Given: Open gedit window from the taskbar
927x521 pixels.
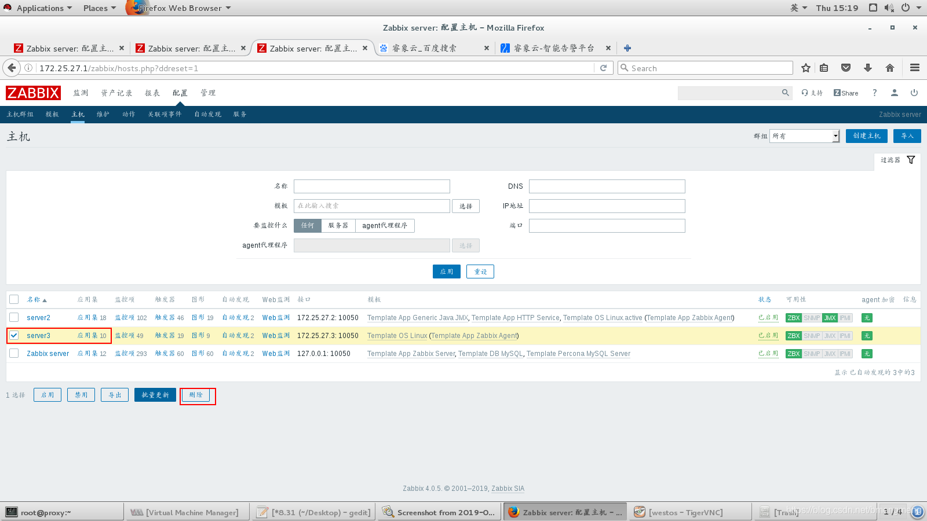Looking at the screenshot, I should click(x=313, y=512).
